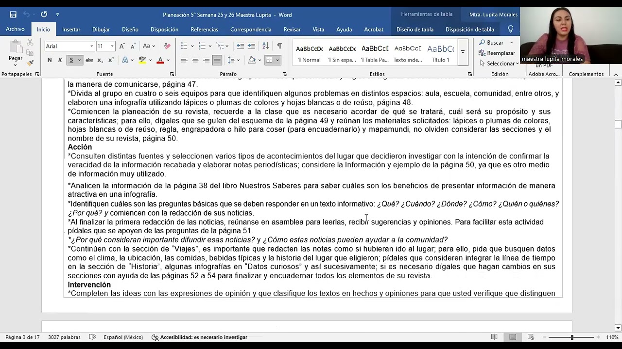Viewport: 622px width, 349px height.
Task: Click the redo arrow in the quick access toolbar
Action: (x=44, y=15)
